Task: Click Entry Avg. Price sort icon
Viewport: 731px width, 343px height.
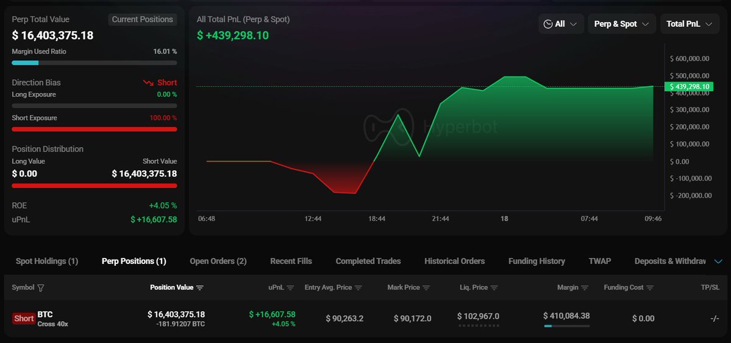Action: [x=358, y=288]
